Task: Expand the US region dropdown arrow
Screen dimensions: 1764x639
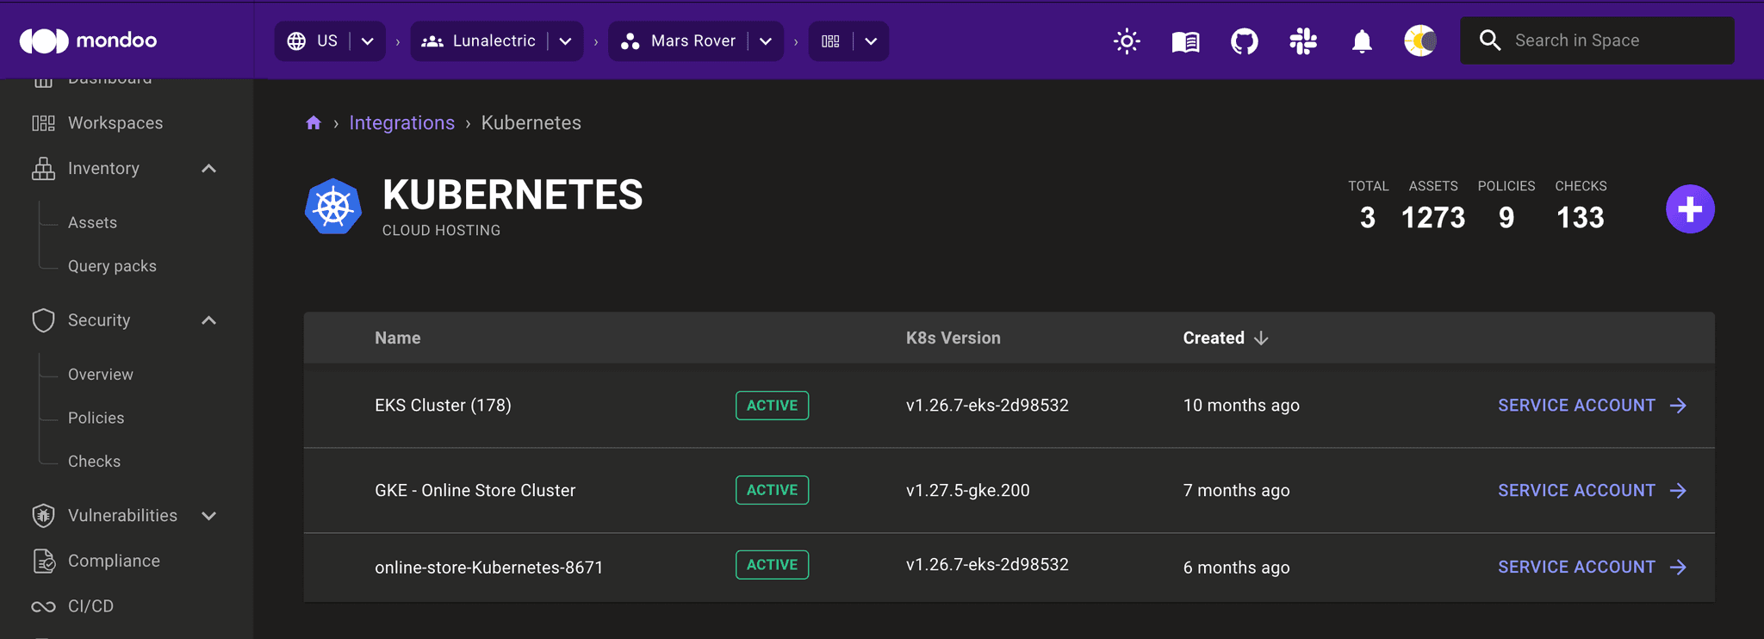Action: pyautogui.click(x=368, y=41)
